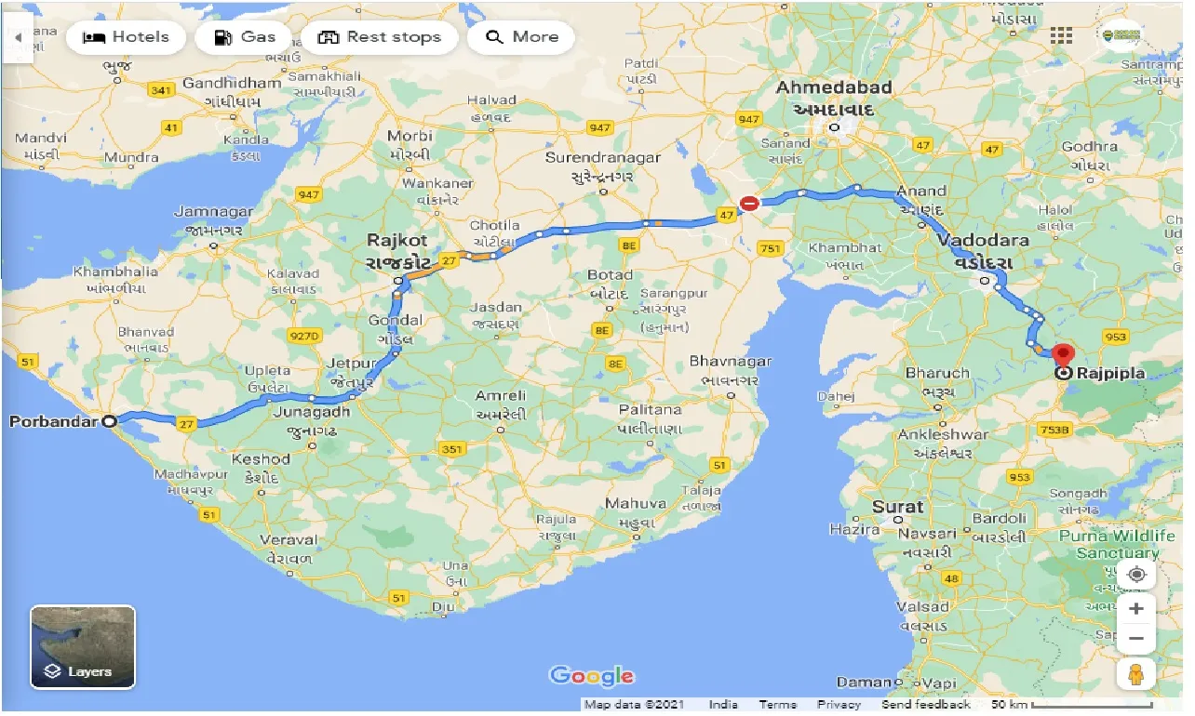Open the More search categories

pyautogui.click(x=520, y=37)
